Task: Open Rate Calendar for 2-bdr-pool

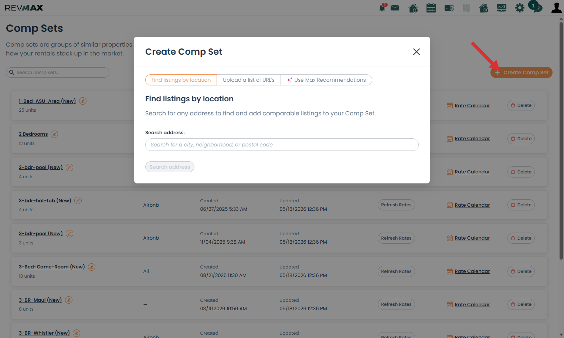Action: (x=468, y=172)
